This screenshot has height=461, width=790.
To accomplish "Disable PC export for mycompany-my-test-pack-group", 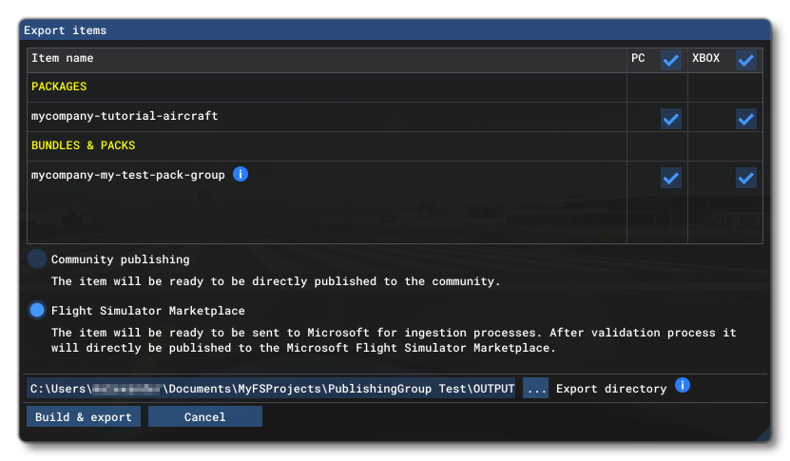I will pos(671,178).
